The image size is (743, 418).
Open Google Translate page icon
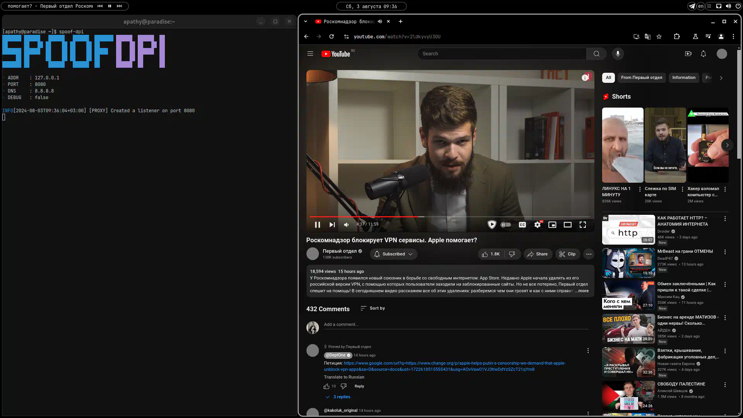[647, 36]
